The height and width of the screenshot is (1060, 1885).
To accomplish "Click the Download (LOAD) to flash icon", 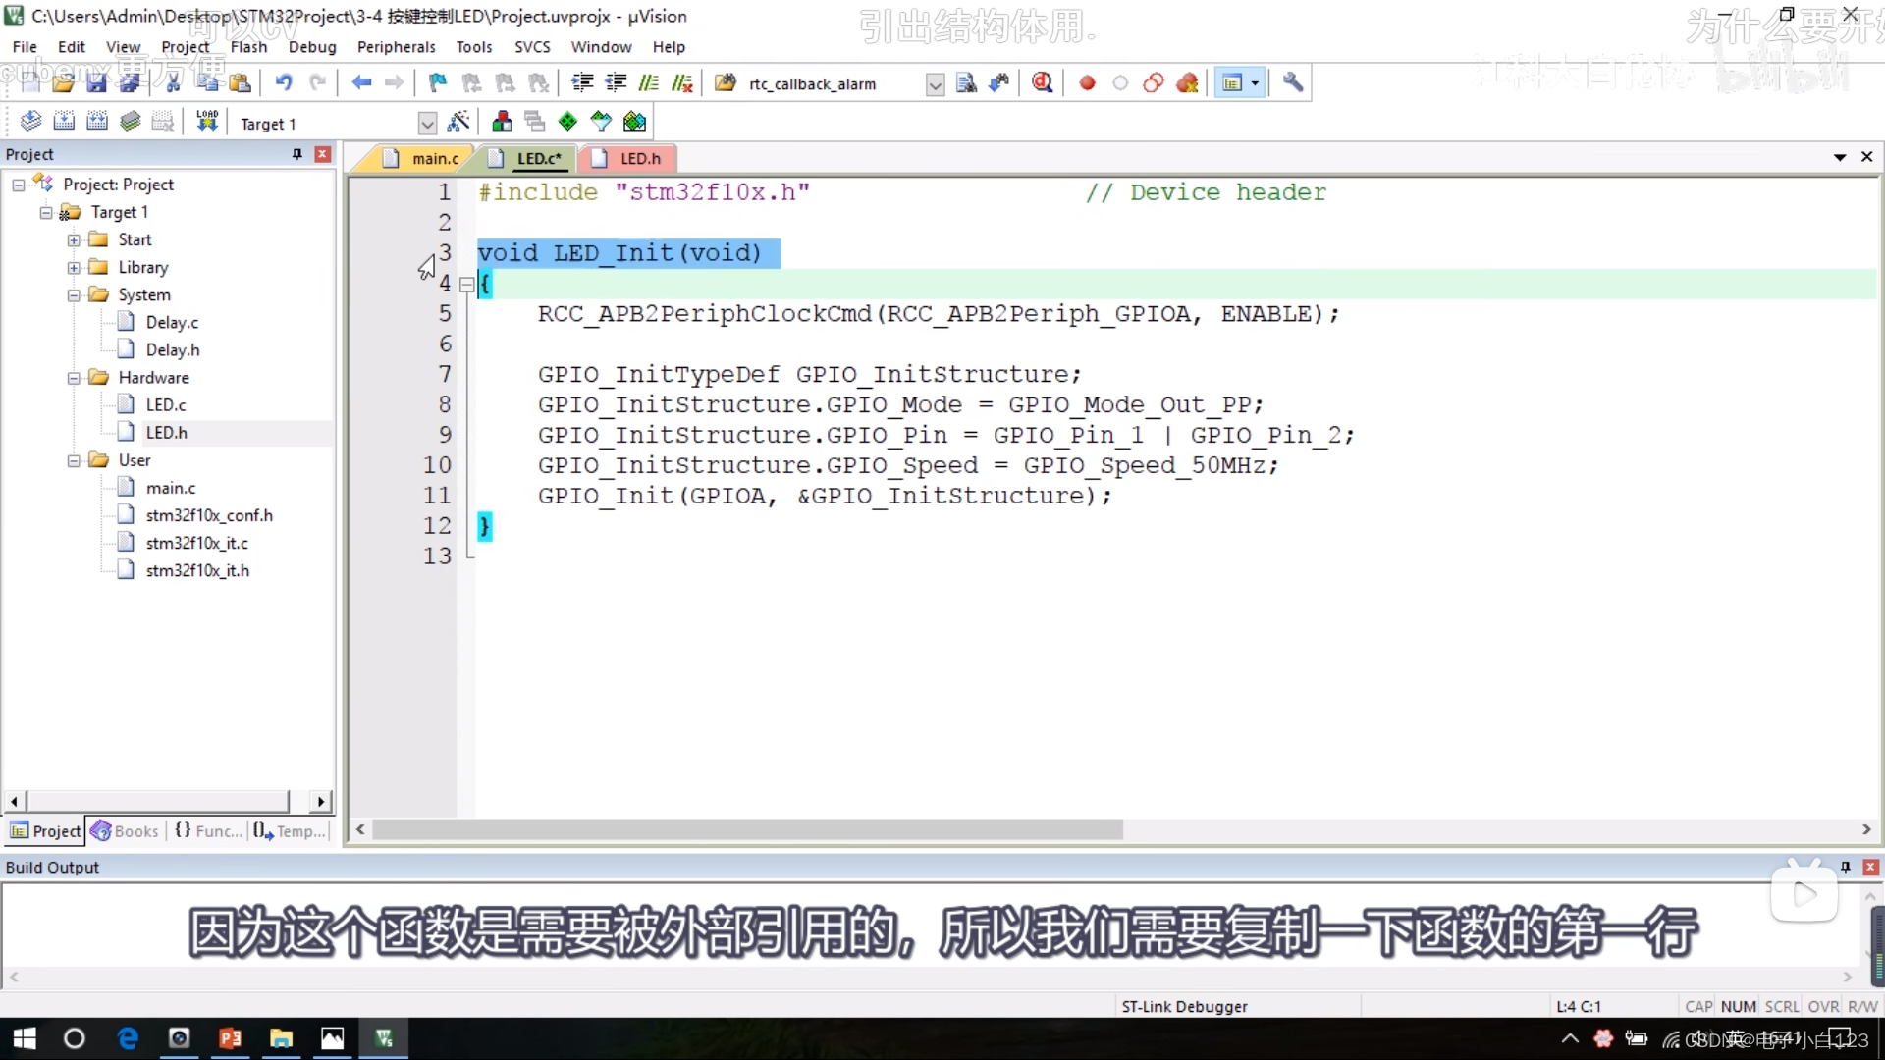I will (x=207, y=121).
